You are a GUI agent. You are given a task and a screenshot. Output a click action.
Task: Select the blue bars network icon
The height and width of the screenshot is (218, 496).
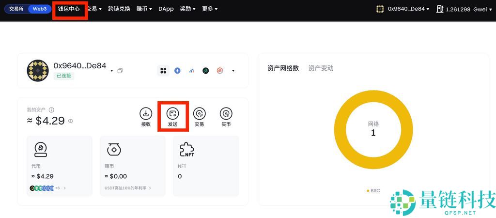pos(191,71)
